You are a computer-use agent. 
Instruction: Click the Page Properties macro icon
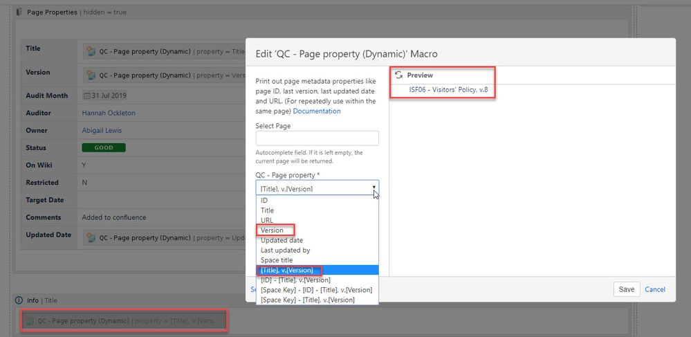tap(19, 12)
